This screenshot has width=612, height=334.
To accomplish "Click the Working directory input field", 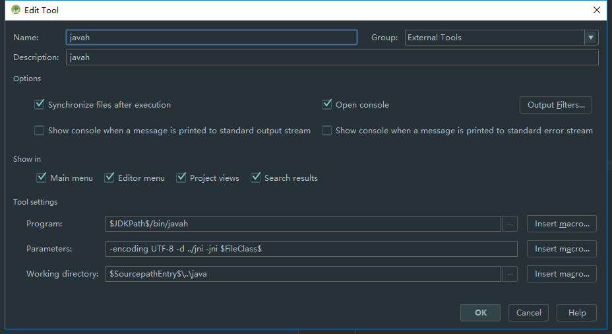I will click(x=303, y=274).
